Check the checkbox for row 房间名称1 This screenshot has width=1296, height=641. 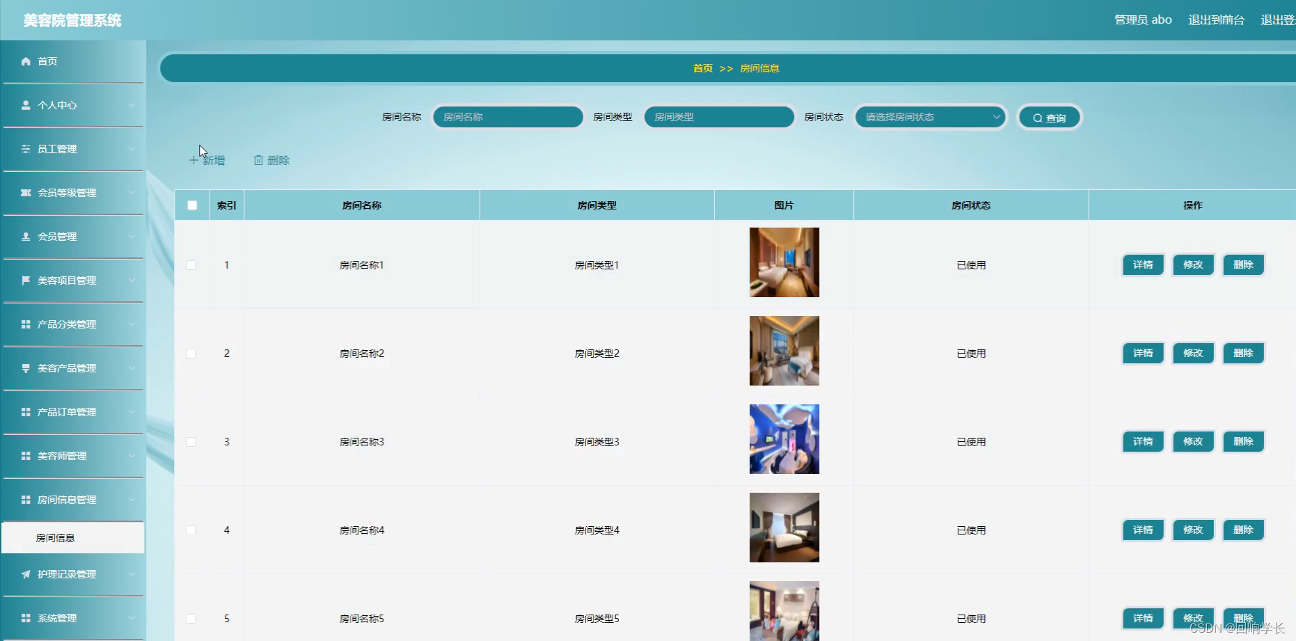(192, 265)
